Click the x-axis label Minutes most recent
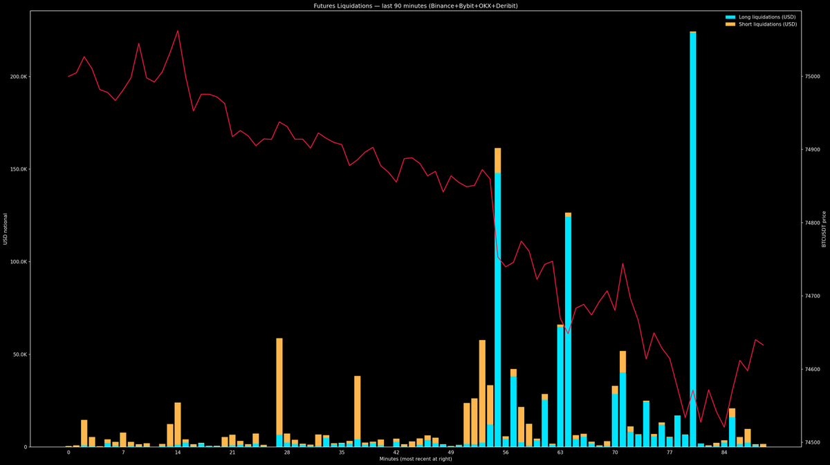 (x=415, y=458)
